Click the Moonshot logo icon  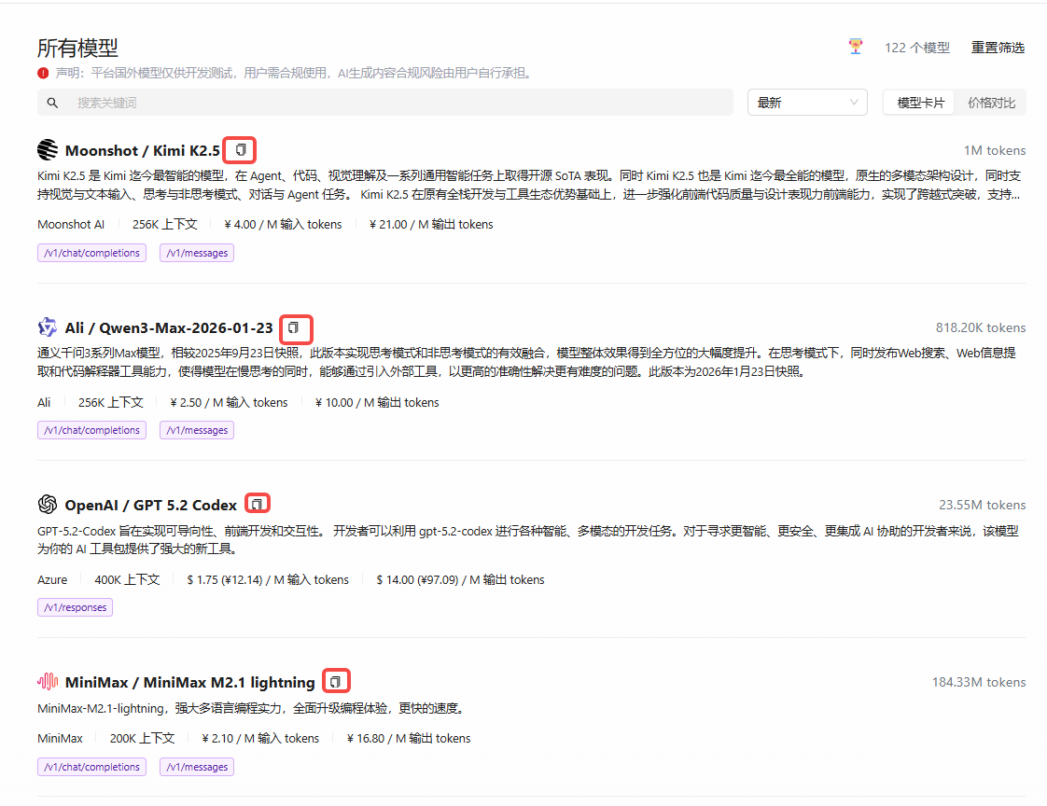click(x=48, y=149)
